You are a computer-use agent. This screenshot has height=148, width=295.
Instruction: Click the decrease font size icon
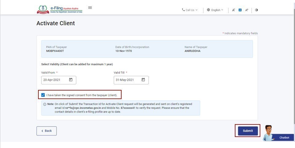pos(234,10)
